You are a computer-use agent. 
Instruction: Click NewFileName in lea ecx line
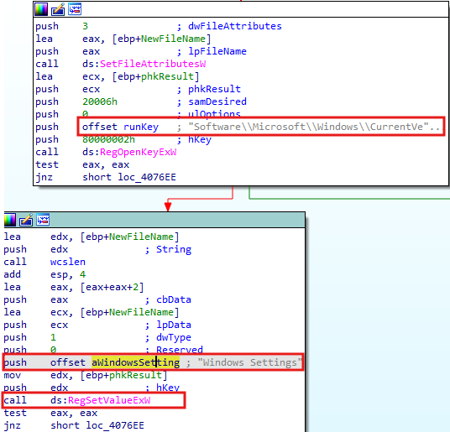point(141,312)
